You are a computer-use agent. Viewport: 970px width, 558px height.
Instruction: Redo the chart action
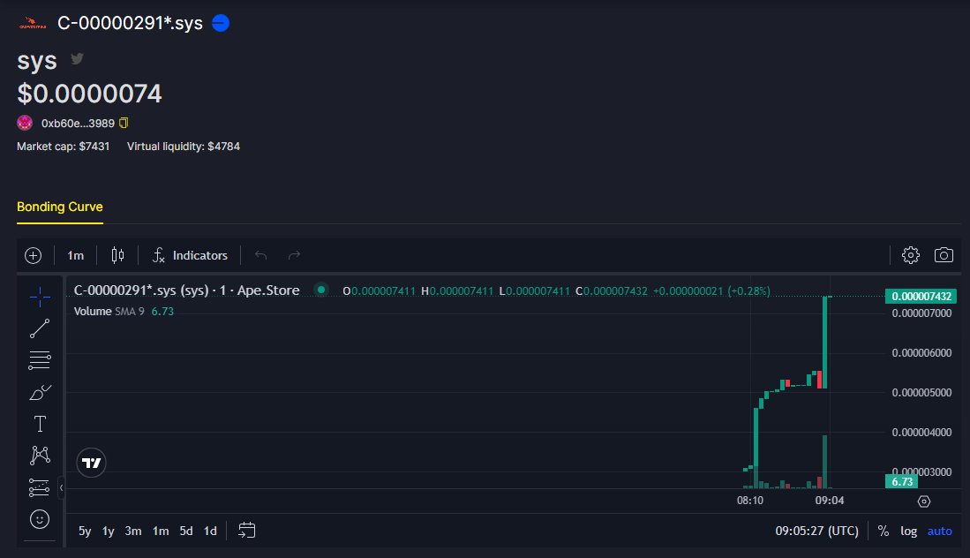[x=295, y=255]
